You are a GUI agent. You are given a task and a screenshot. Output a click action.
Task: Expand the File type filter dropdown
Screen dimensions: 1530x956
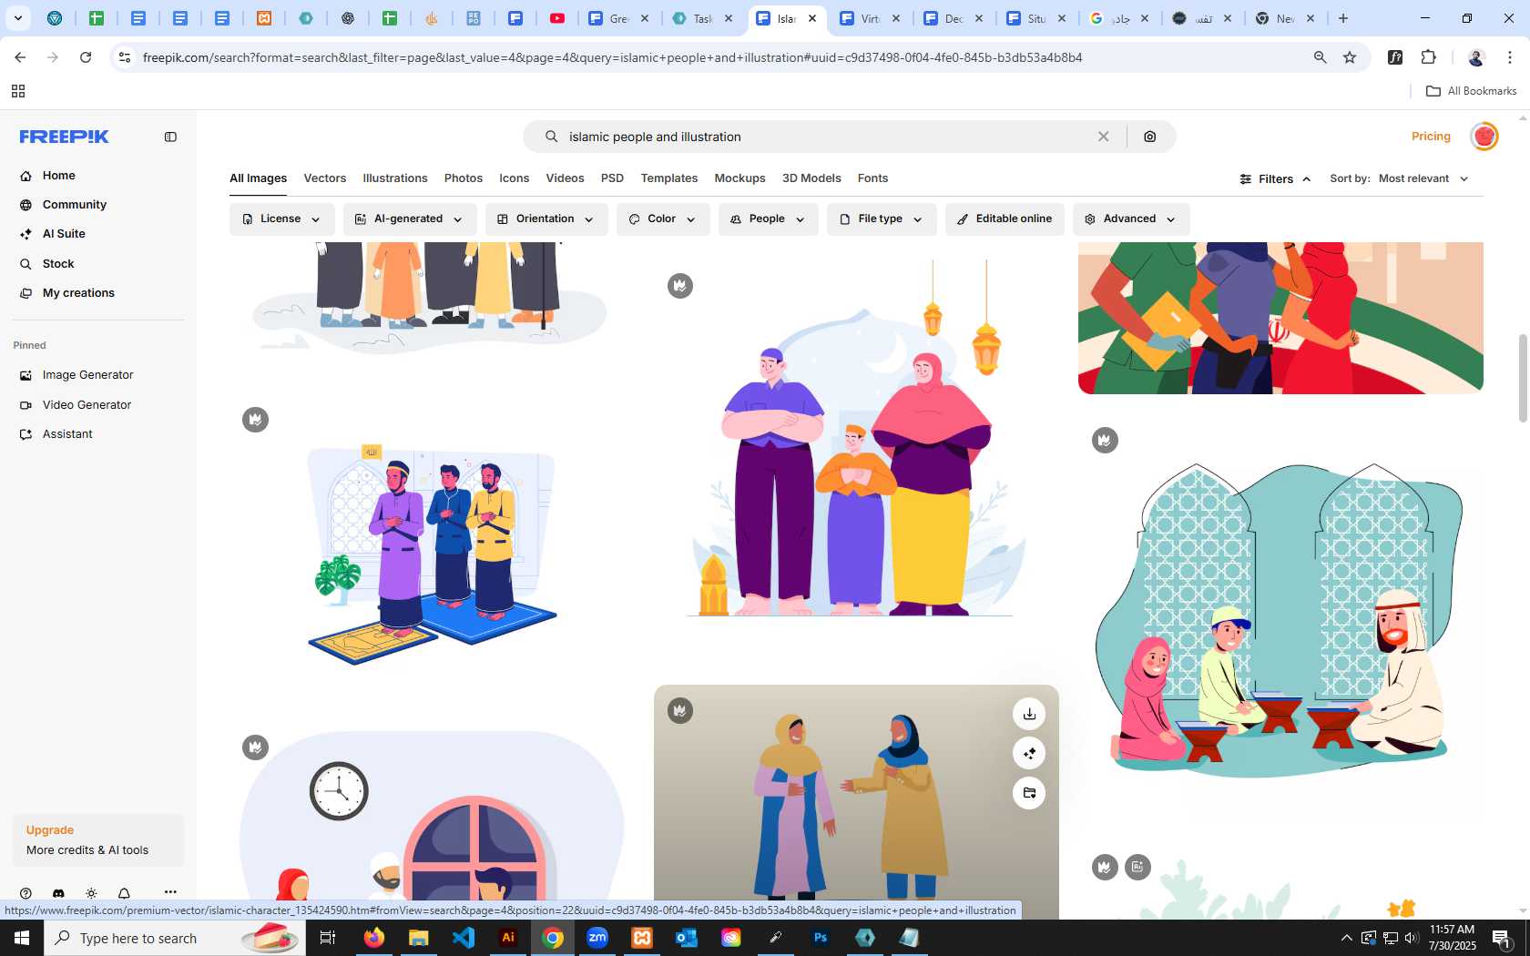(x=881, y=219)
